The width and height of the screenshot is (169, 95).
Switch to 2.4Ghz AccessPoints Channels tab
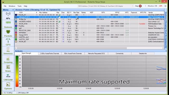pos(50,53)
